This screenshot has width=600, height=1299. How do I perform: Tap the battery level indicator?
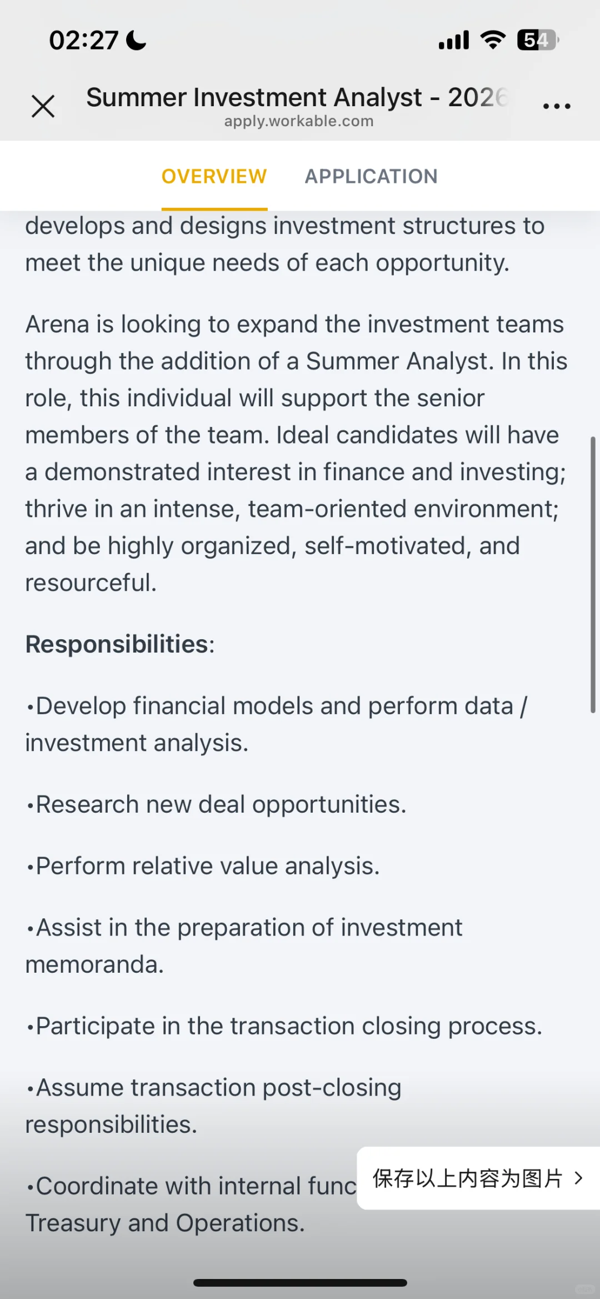tap(538, 40)
